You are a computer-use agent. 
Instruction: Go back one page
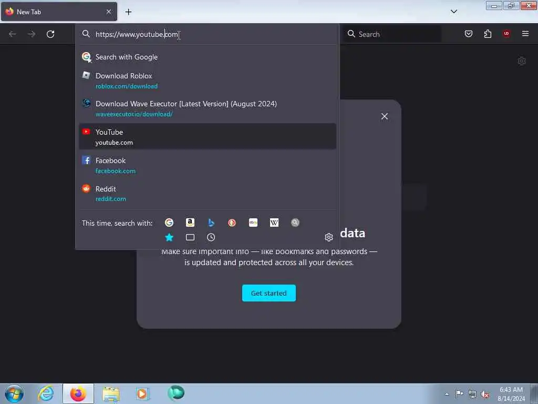[x=13, y=34]
